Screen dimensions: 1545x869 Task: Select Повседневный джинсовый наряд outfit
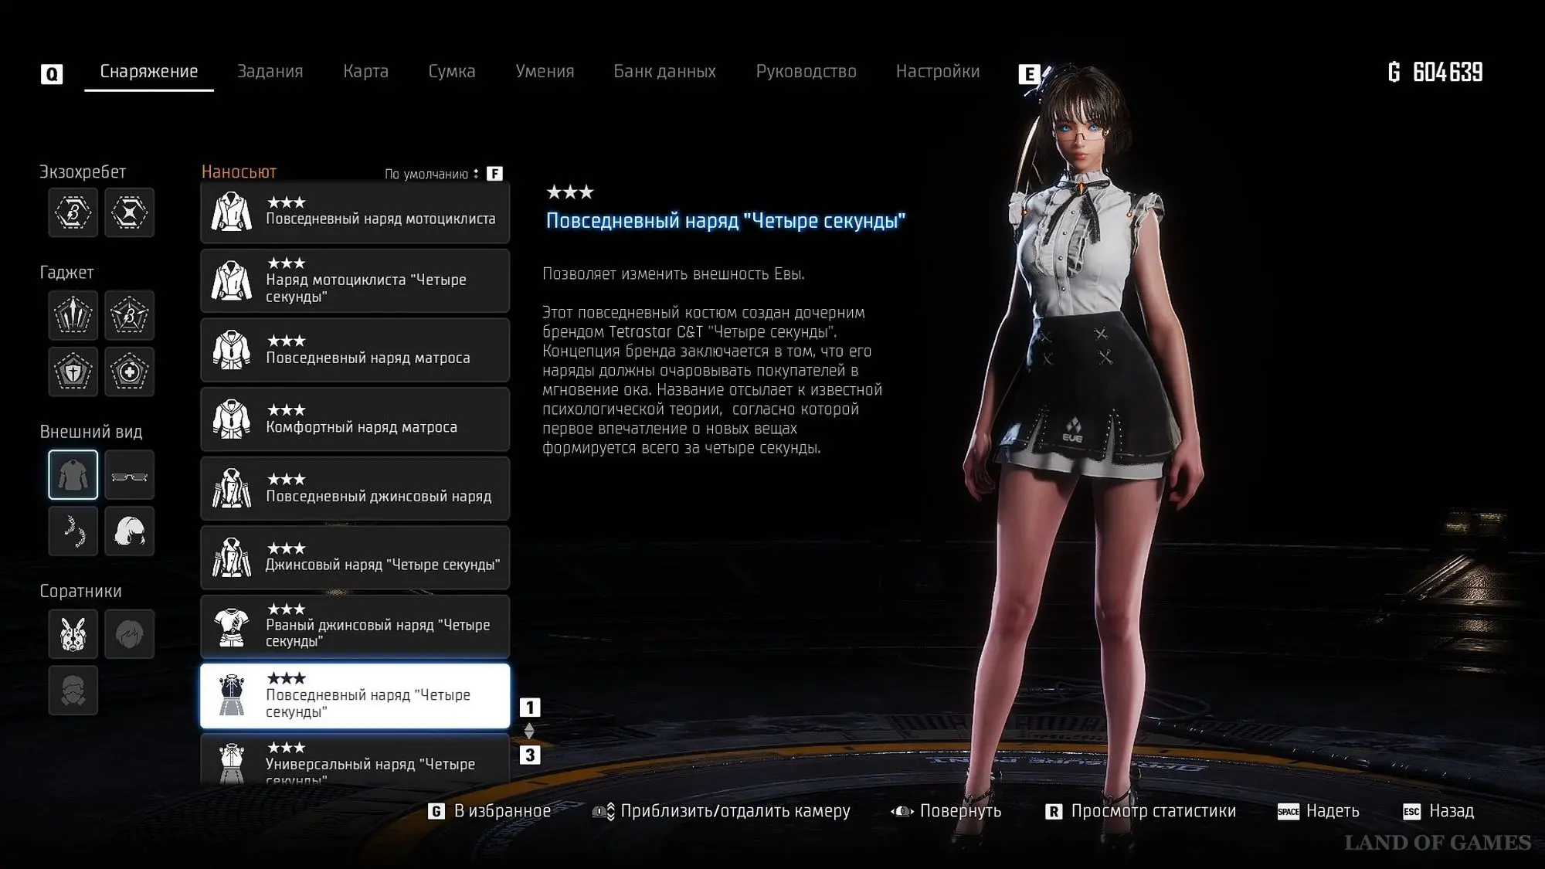click(x=355, y=488)
